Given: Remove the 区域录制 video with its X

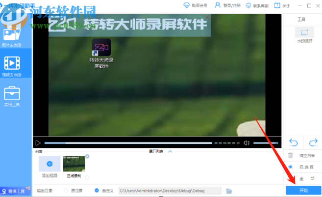Looking at the screenshot, I should [x=87, y=156].
